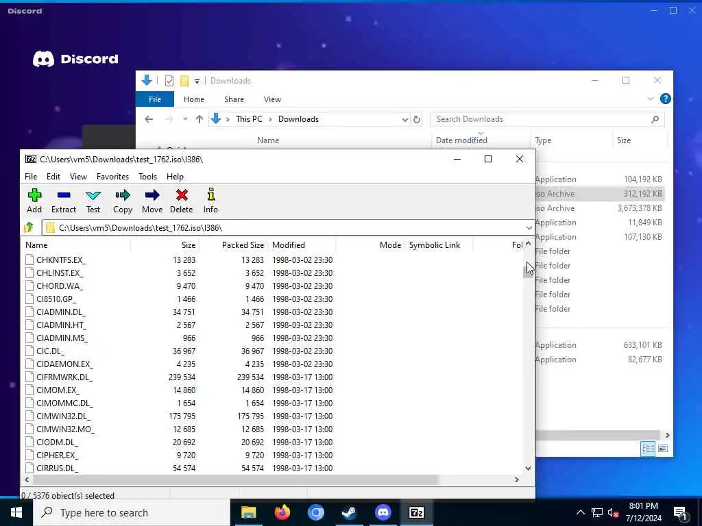The width and height of the screenshot is (702, 526).
Task: Select the CIMWIN32.MO_ file
Action: (65, 429)
